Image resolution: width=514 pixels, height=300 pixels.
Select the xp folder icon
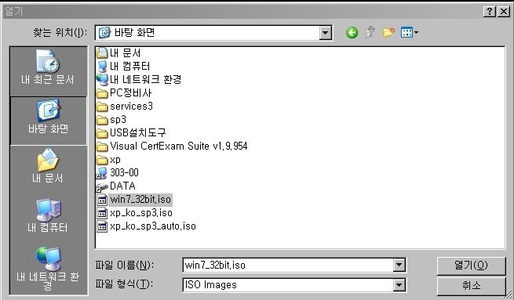[x=102, y=160]
